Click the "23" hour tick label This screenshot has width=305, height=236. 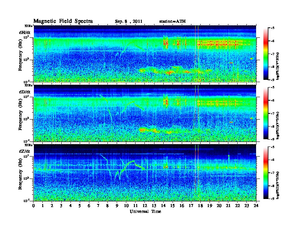tap(247, 206)
